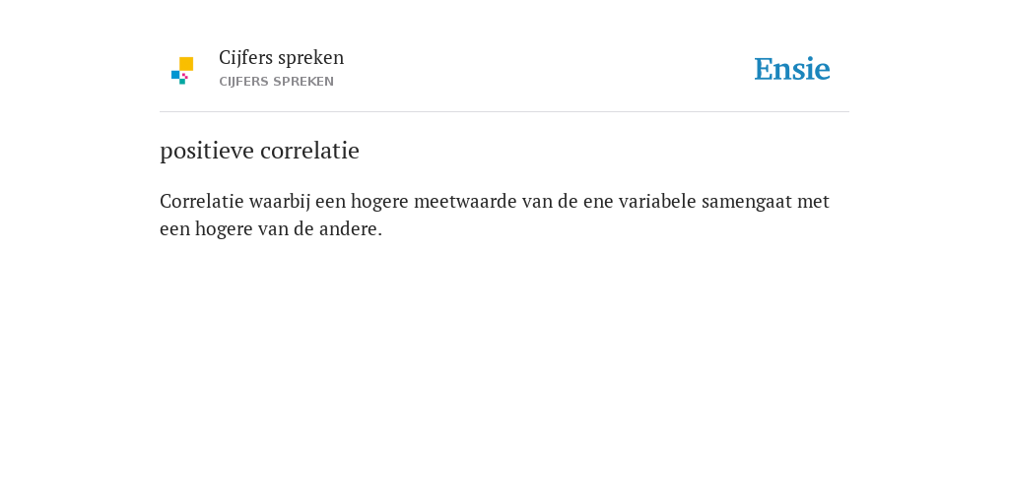Image resolution: width=1009 pixels, height=504 pixels.
Task: Click the blank area beneath the definition
Action: pos(504,366)
